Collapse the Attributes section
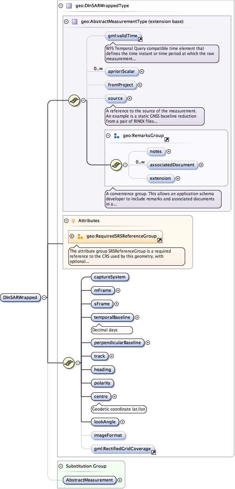This screenshot has height=489, width=235. tap(66, 221)
